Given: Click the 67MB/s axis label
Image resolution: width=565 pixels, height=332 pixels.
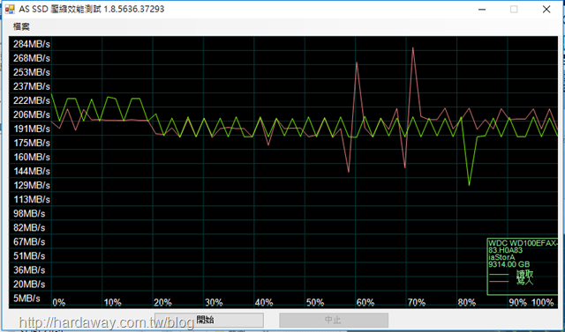Looking at the screenshot, I should 29,242.
